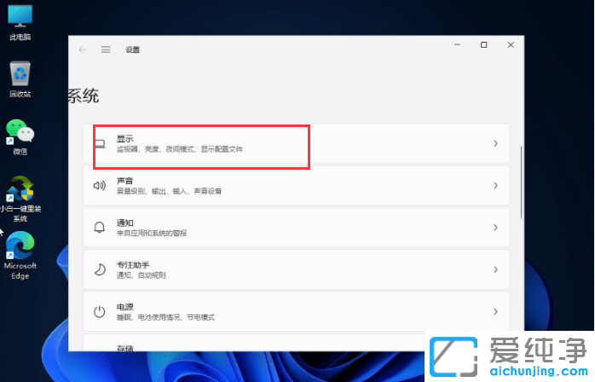Click the 通知、自动规则 description text

(x=141, y=275)
